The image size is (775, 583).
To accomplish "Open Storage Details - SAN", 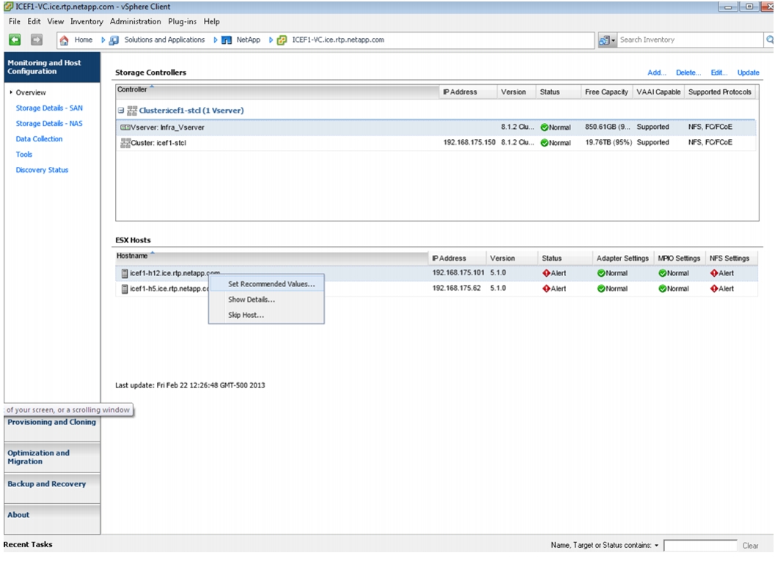I will click(49, 108).
